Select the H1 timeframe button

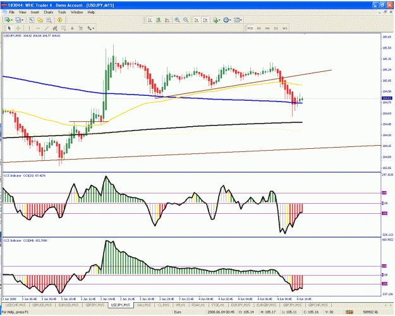coord(258,28)
